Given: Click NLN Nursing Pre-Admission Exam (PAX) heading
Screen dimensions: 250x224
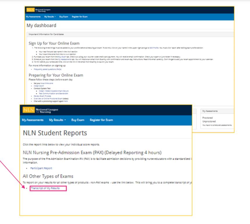Looking at the screenshot, I should [x=92, y=153].
